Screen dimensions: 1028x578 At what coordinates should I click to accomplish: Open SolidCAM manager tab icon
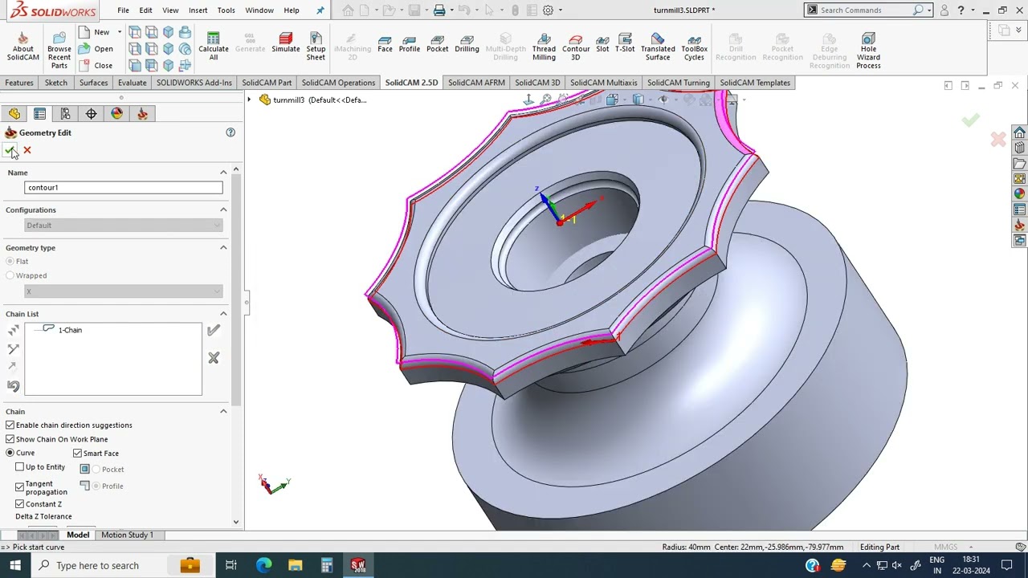pyautogui.click(x=142, y=114)
